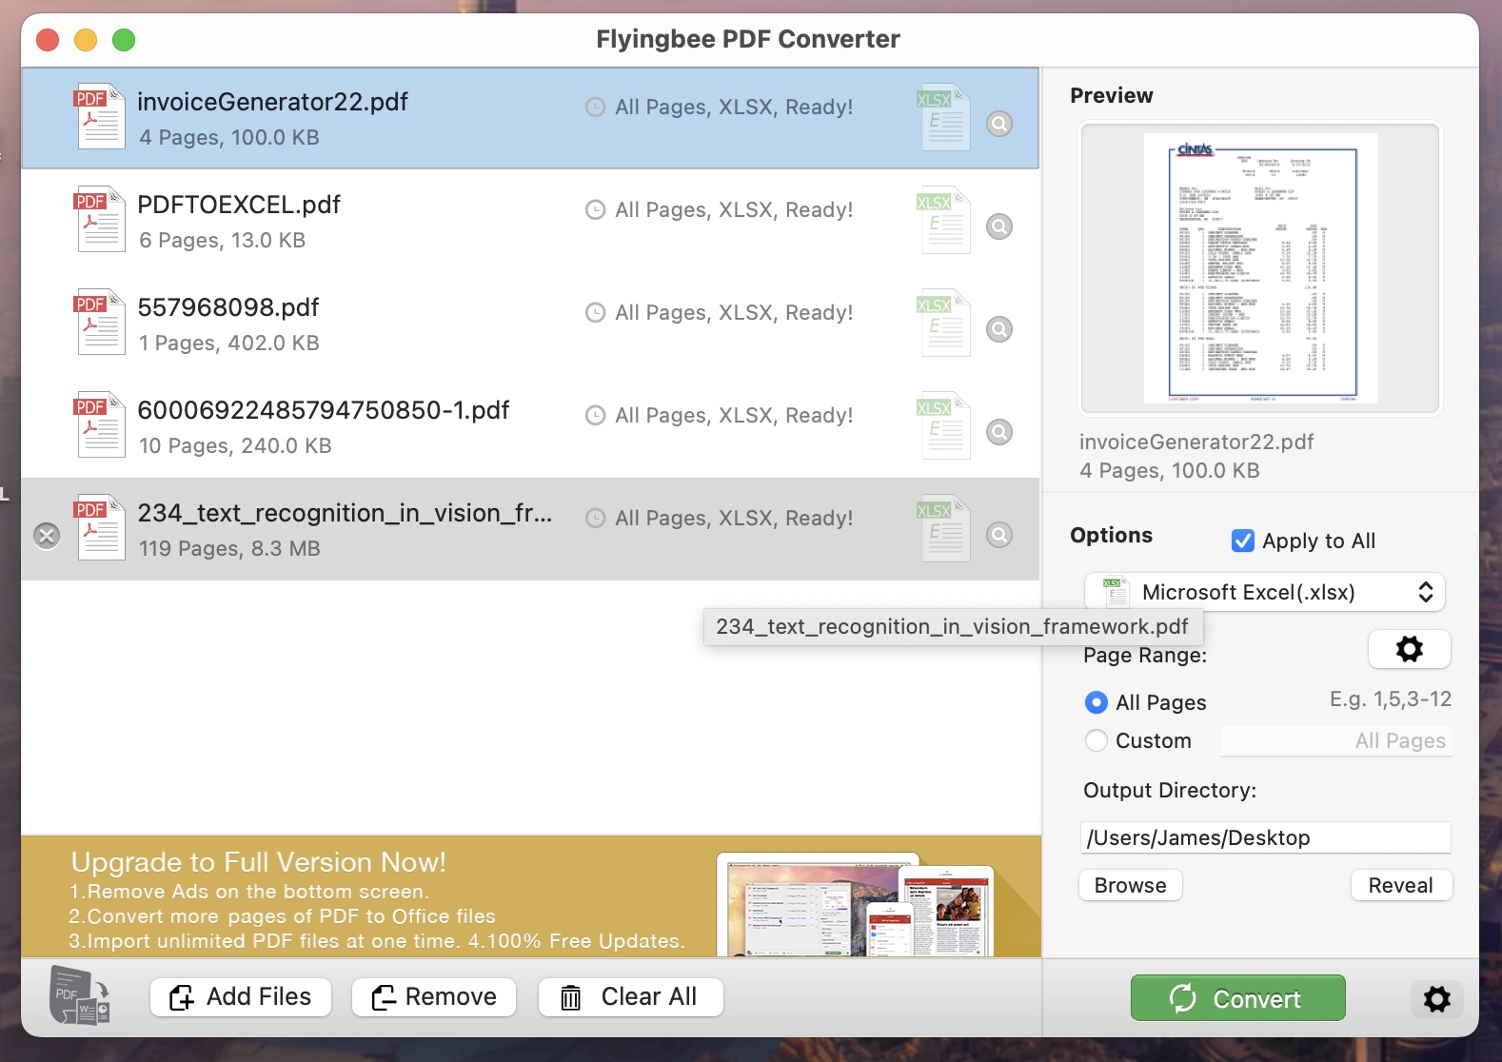This screenshot has width=1502, height=1062.
Task: Click the Output Directory path field
Action: coord(1265,837)
